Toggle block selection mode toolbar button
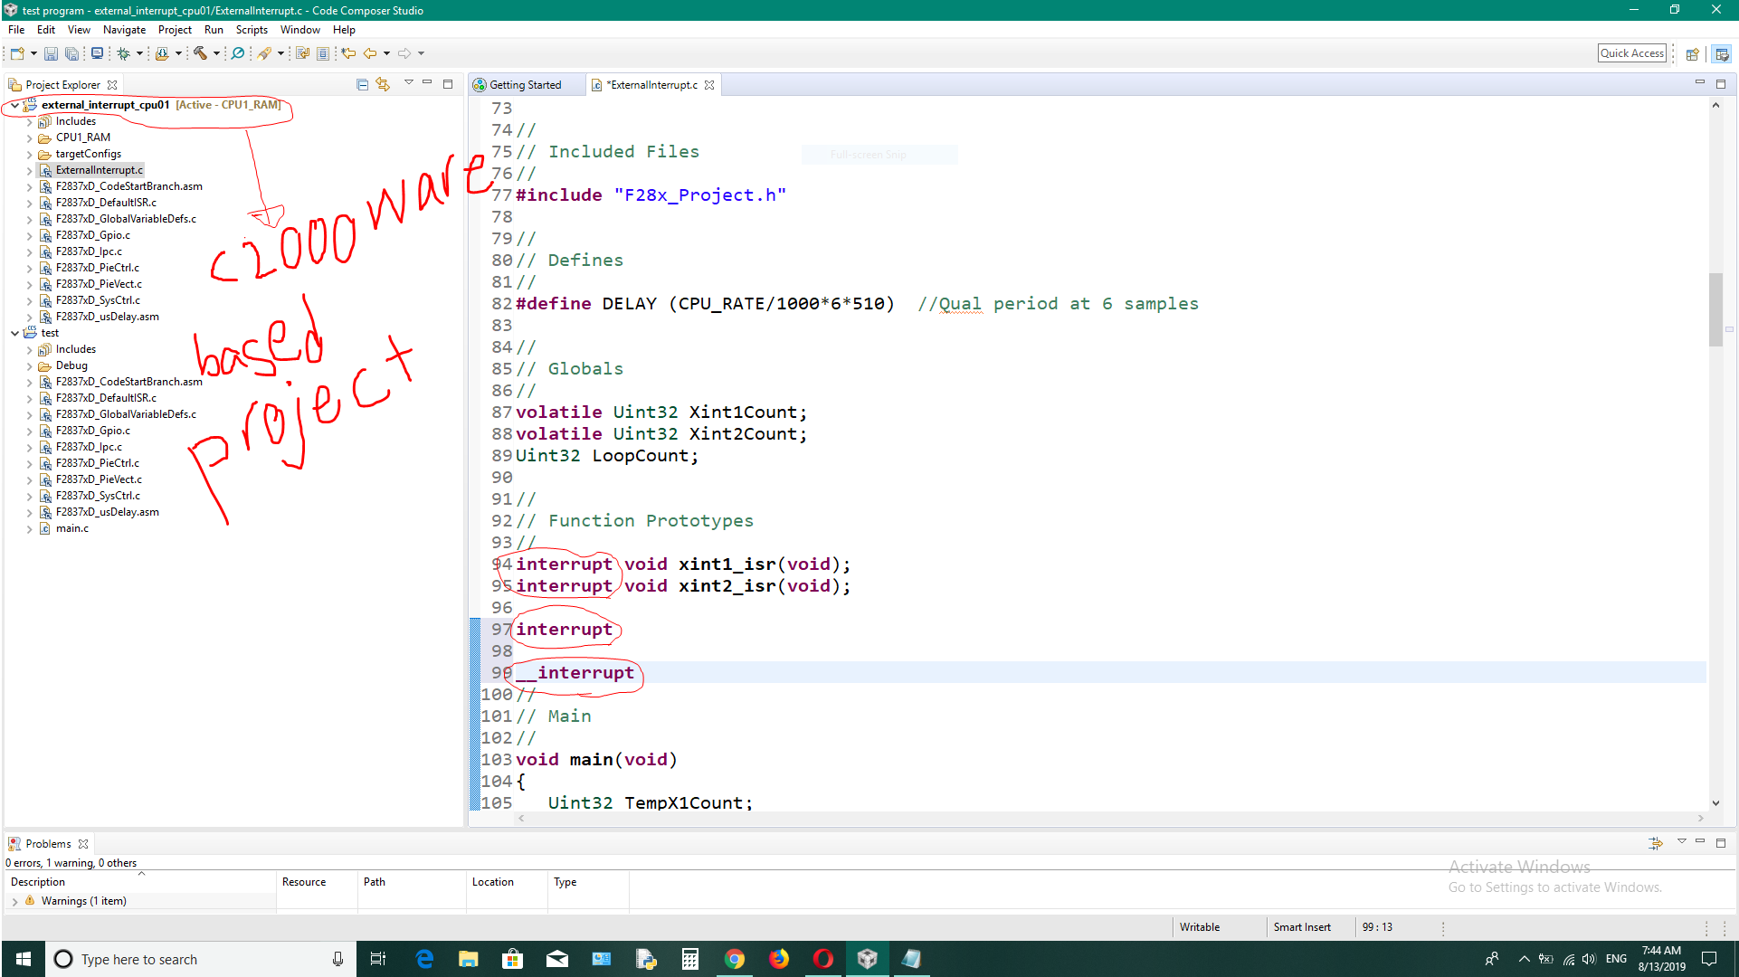This screenshot has height=977, width=1739. click(x=322, y=54)
